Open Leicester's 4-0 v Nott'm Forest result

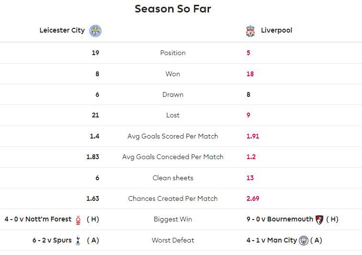(38, 219)
